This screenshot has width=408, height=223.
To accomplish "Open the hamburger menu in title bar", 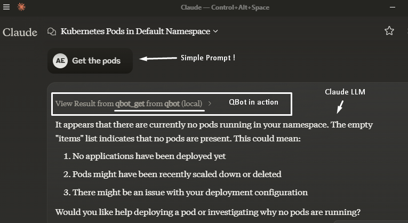I will 6,7.
